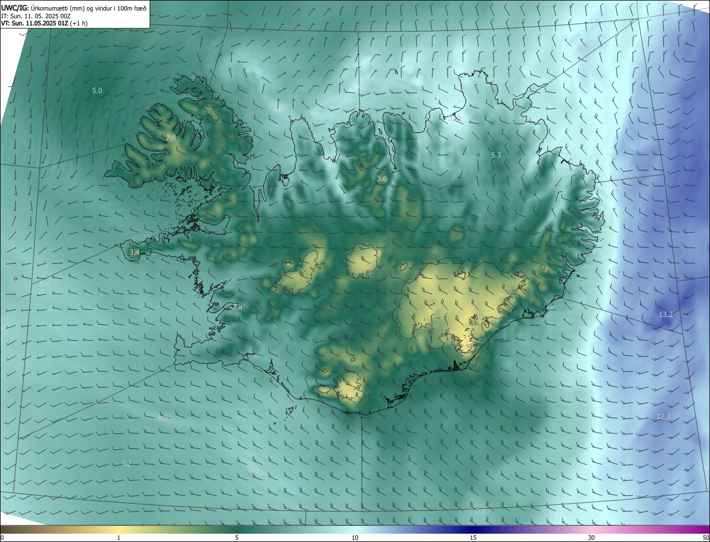Click the '15' tick on the color scale

[473, 538]
